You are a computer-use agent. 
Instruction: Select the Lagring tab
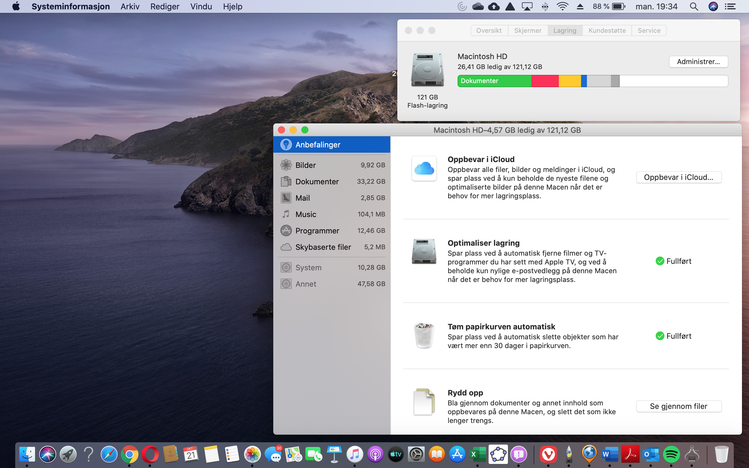[x=565, y=30]
